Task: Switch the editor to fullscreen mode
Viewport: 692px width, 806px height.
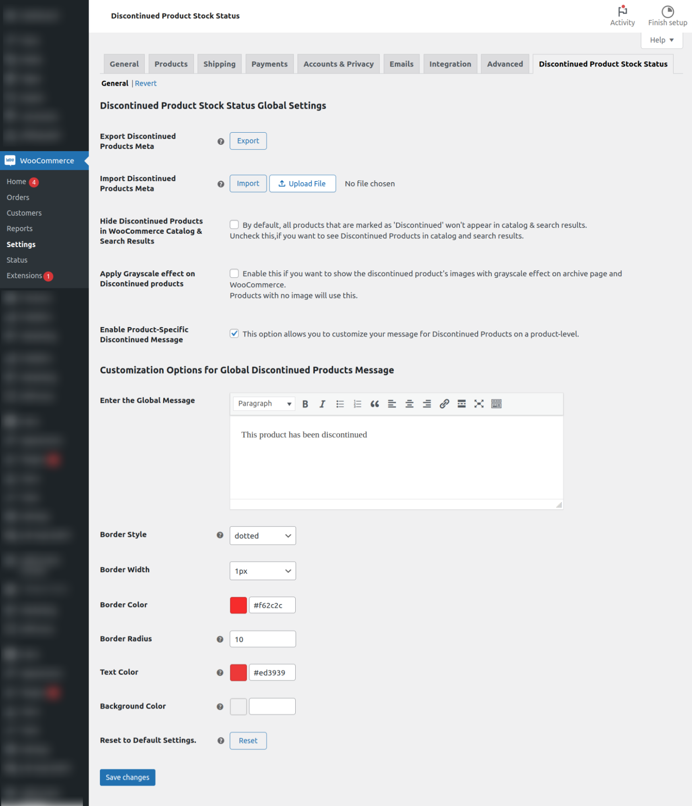Action: coord(479,404)
